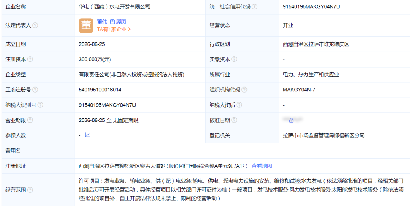Image resolution: width=410 pixels, height=206 pixels.
Task: Expand TA有1家企业 link
Action: coord(114,29)
